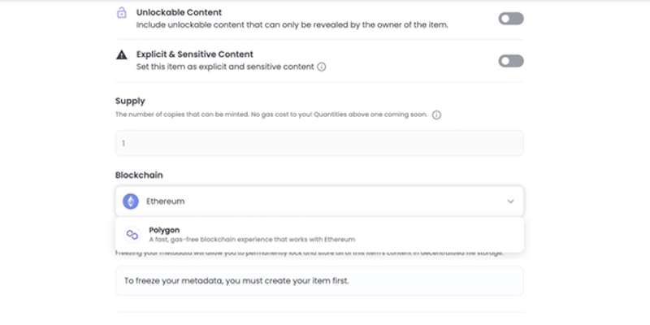650x325 pixels.
Task: Click the Supply section label
Action: click(130, 101)
